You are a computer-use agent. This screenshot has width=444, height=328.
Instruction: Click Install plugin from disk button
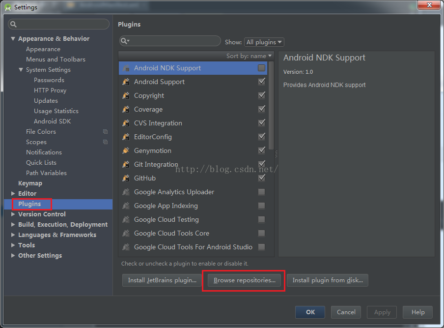pyautogui.click(x=328, y=280)
